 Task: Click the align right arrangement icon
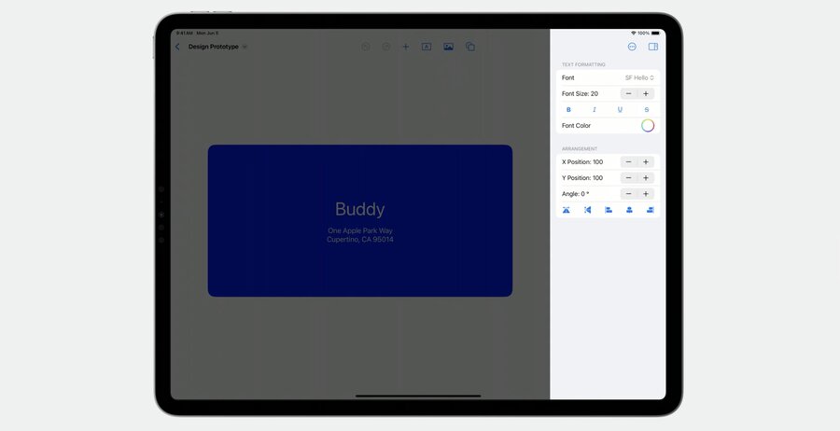pos(651,210)
